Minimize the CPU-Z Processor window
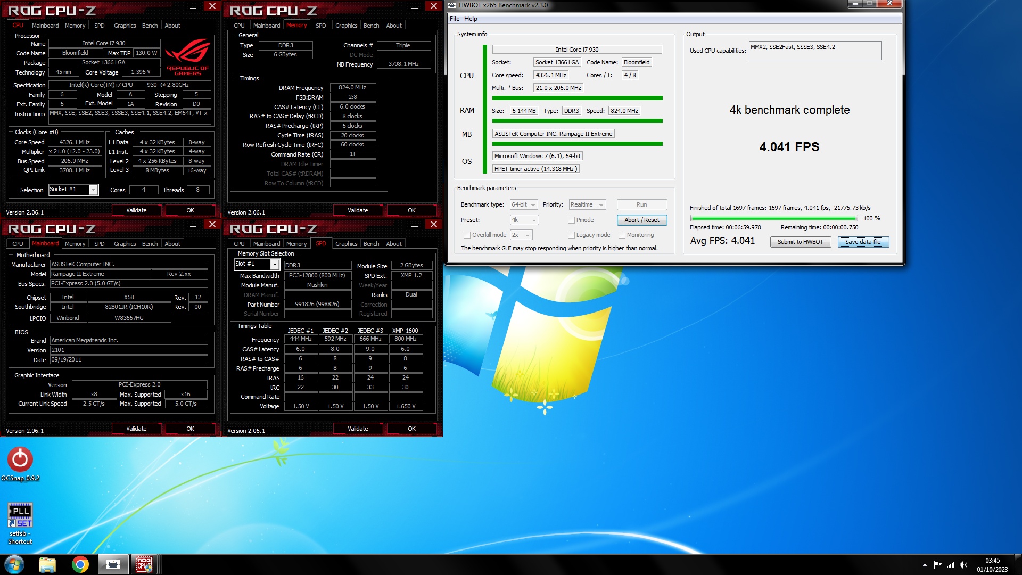1022x575 pixels. click(193, 7)
